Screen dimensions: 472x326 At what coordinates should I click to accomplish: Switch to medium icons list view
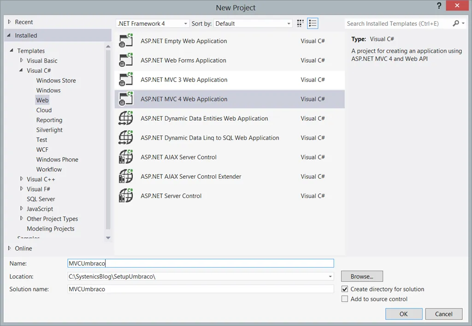(x=313, y=23)
